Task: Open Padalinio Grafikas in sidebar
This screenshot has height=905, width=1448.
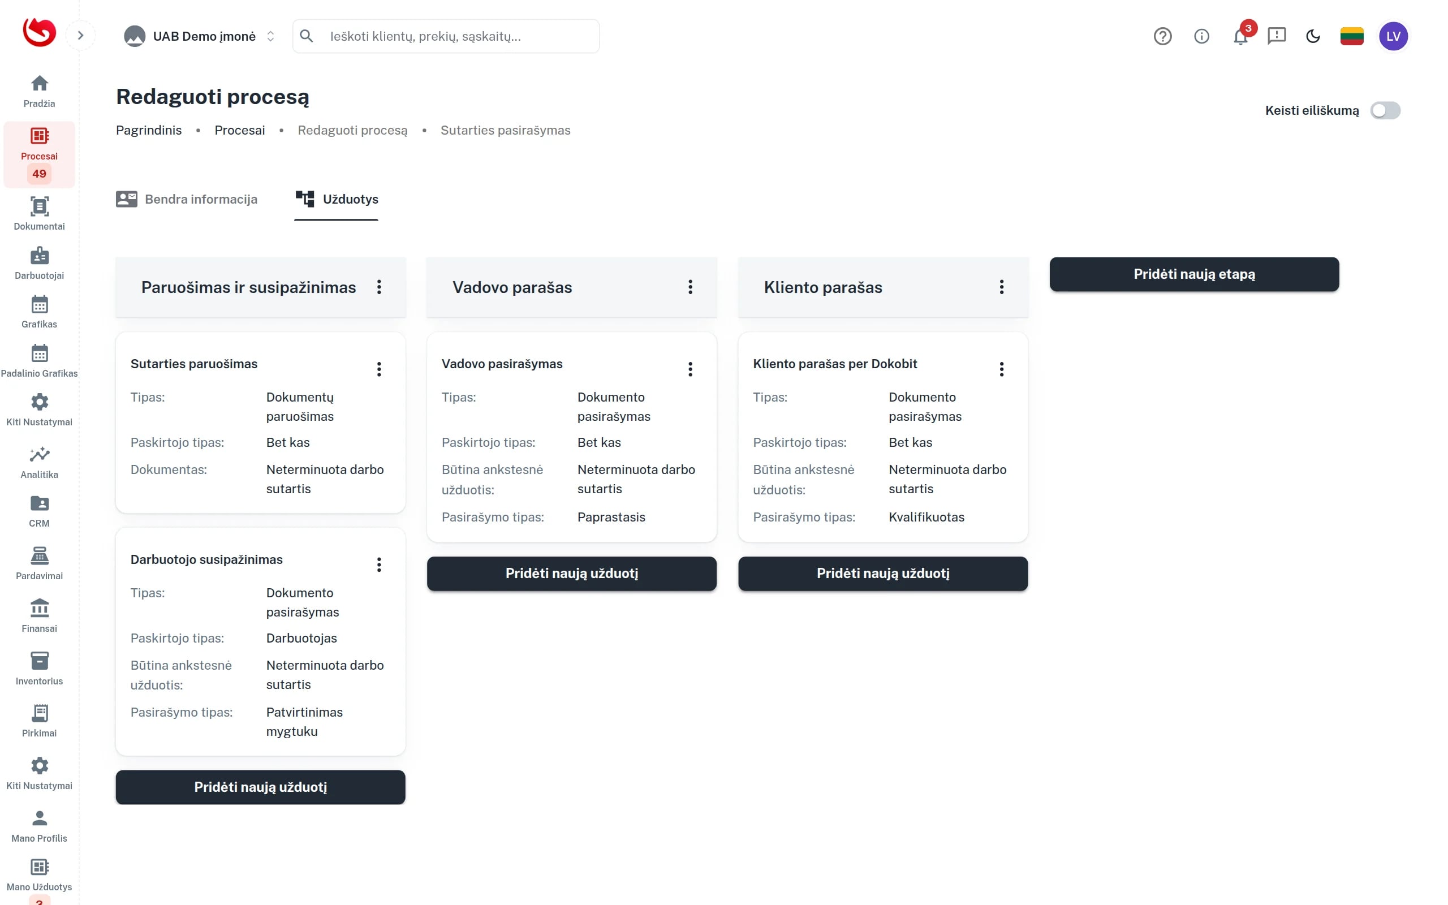Action: pyautogui.click(x=39, y=361)
